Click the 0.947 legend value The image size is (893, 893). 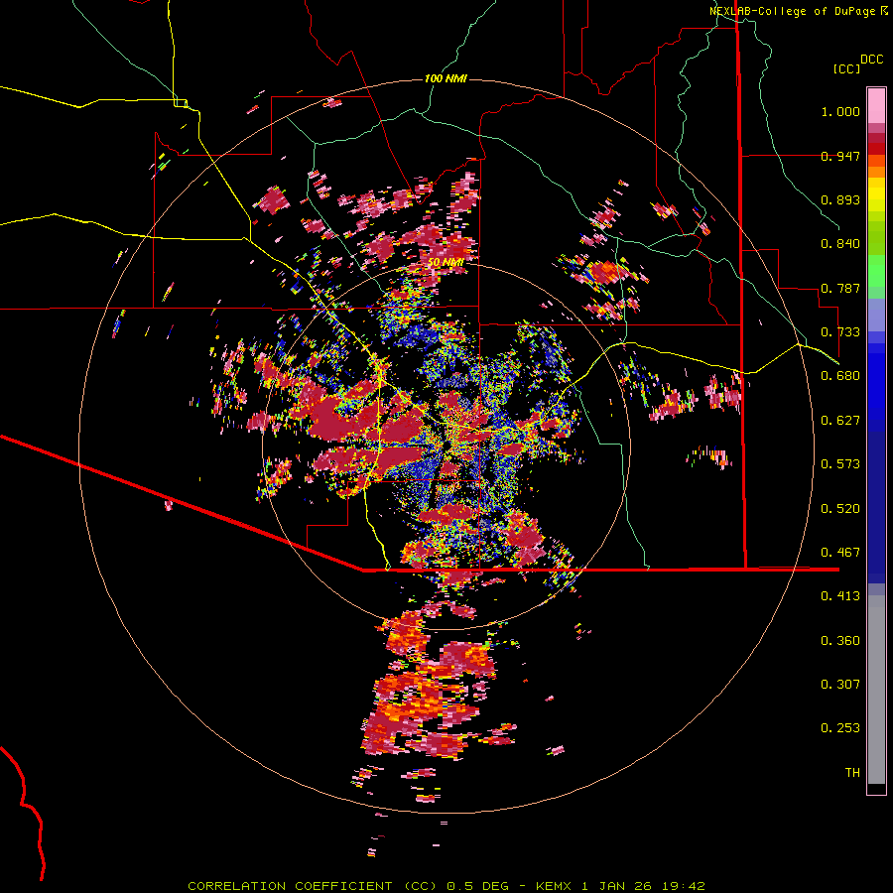pyautogui.click(x=840, y=156)
